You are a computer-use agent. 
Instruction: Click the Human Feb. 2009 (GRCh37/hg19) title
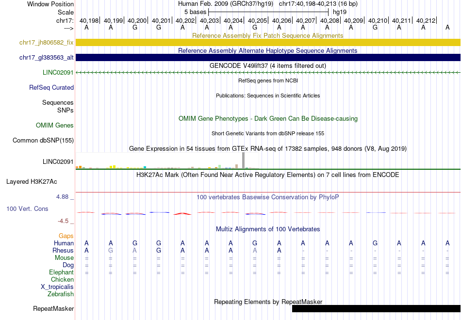tap(226, 4)
